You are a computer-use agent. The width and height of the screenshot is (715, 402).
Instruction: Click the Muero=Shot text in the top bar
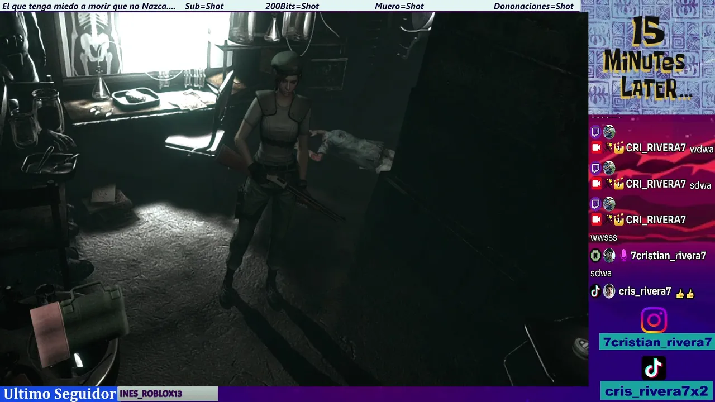pyautogui.click(x=399, y=6)
